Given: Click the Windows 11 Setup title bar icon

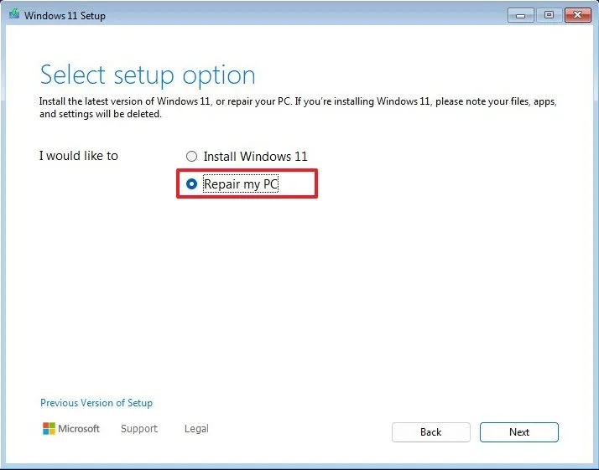Looking at the screenshot, I should pyautogui.click(x=14, y=14).
